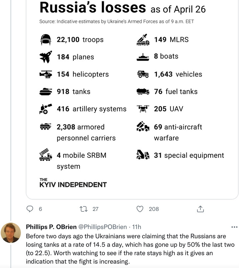Click the helicopter icon in infographic
The image size is (239, 268).
45,74
